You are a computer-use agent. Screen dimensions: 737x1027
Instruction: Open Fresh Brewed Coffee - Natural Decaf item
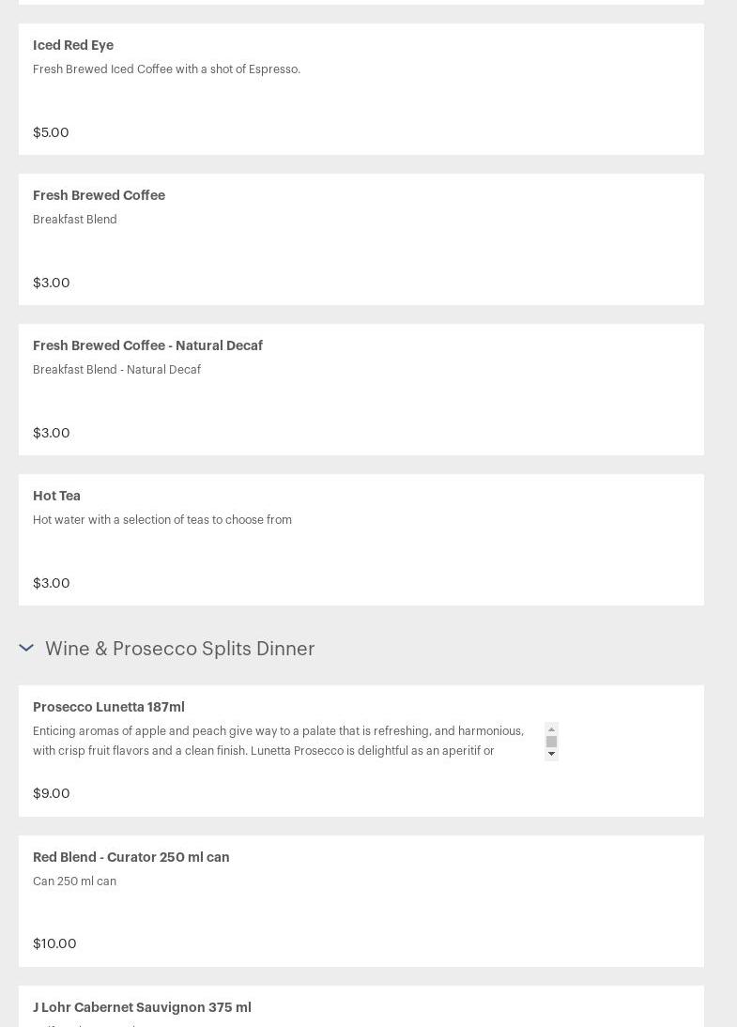click(147, 345)
